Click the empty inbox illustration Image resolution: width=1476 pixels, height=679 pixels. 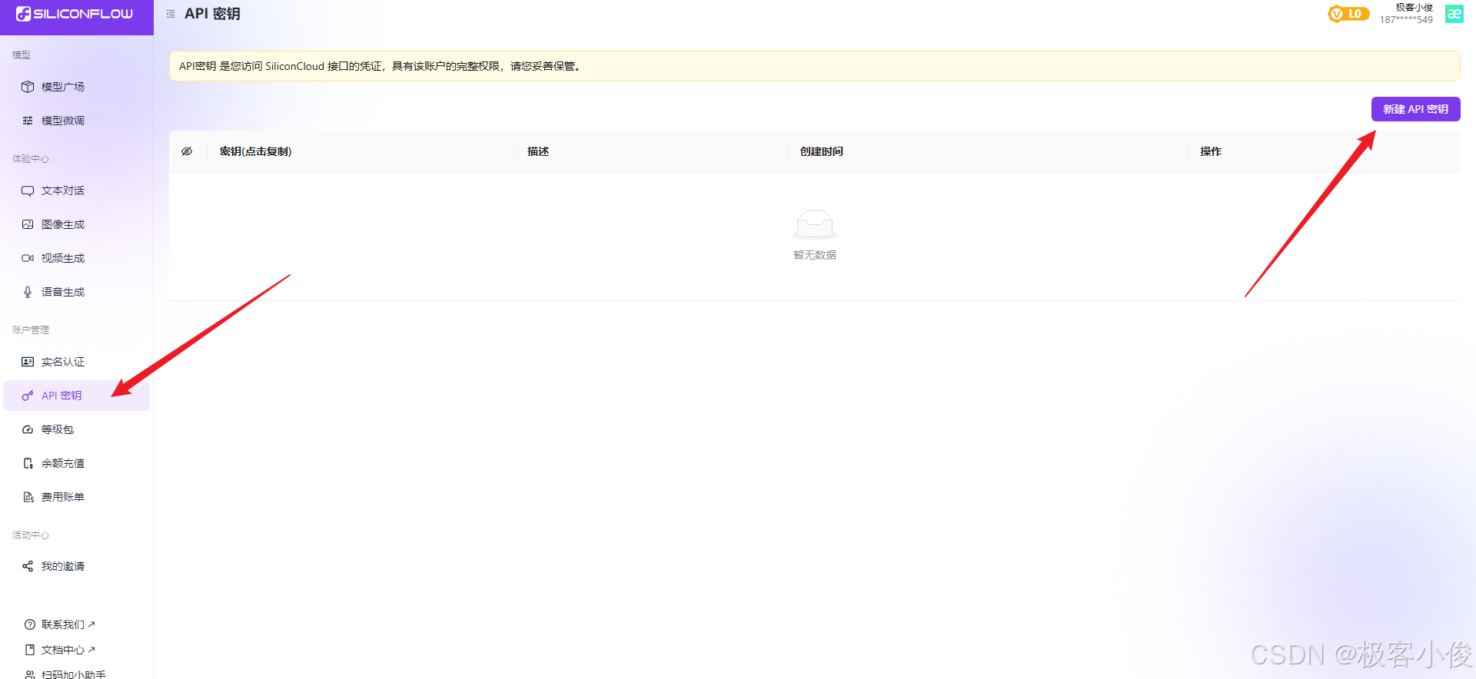(x=815, y=224)
